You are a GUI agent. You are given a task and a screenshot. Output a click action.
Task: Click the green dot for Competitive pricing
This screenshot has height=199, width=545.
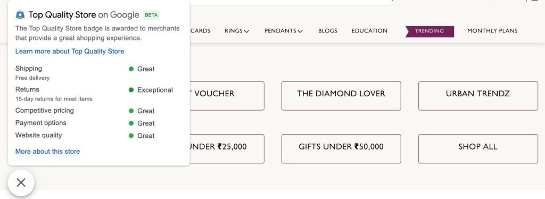tap(131, 111)
